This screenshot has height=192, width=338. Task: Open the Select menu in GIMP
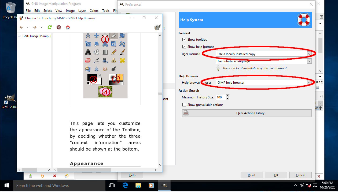47,11
